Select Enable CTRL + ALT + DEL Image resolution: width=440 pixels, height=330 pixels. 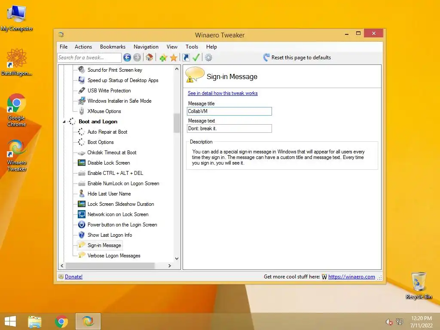tap(115, 173)
